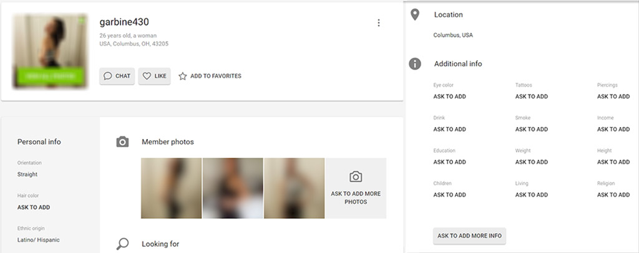
Task: Open the three-dot profile options menu
Action: click(x=379, y=23)
